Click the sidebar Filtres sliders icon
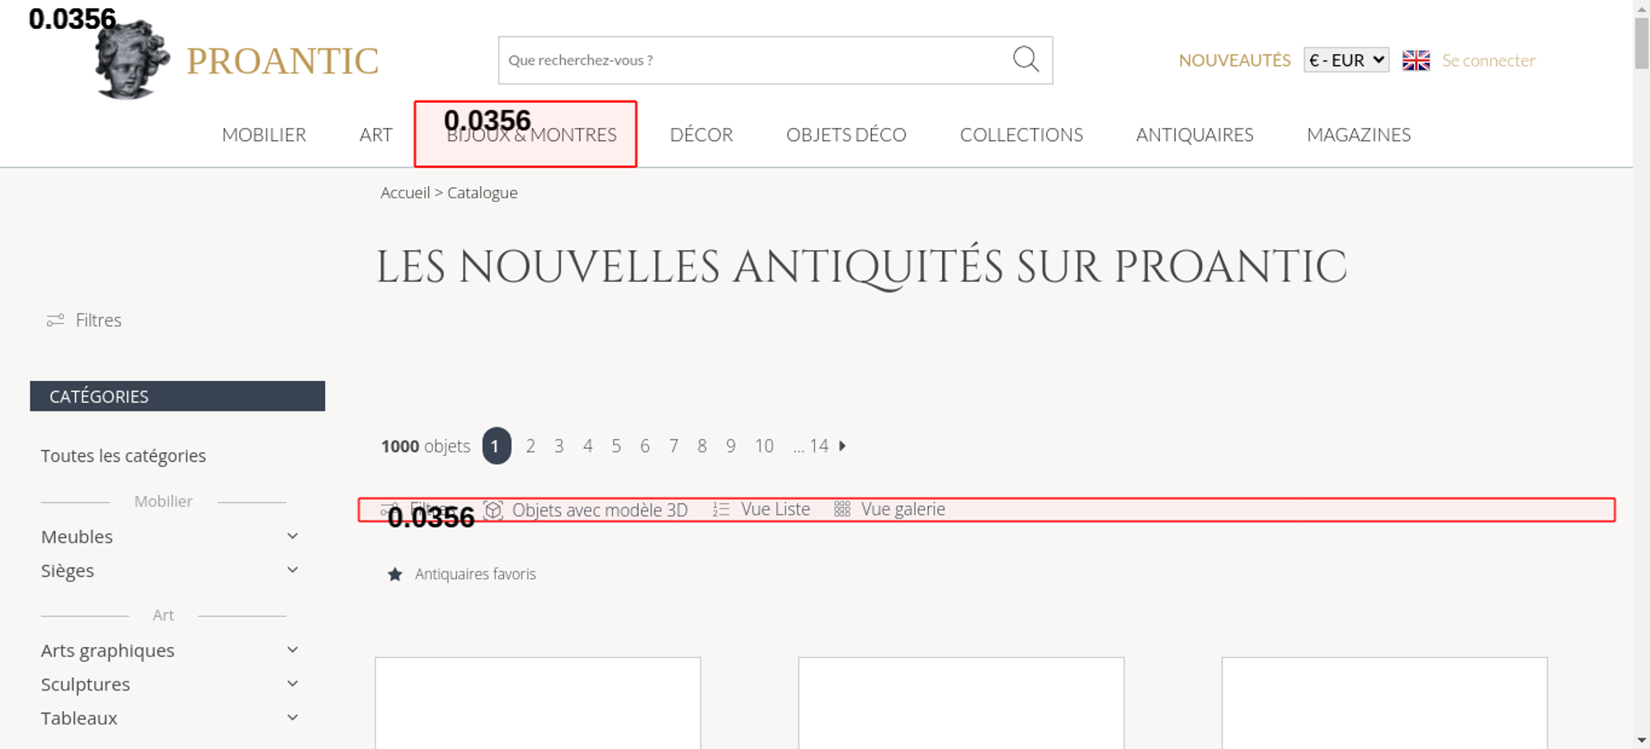The width and height of the screenshot is (1650, 749). [x=55, y=320]
